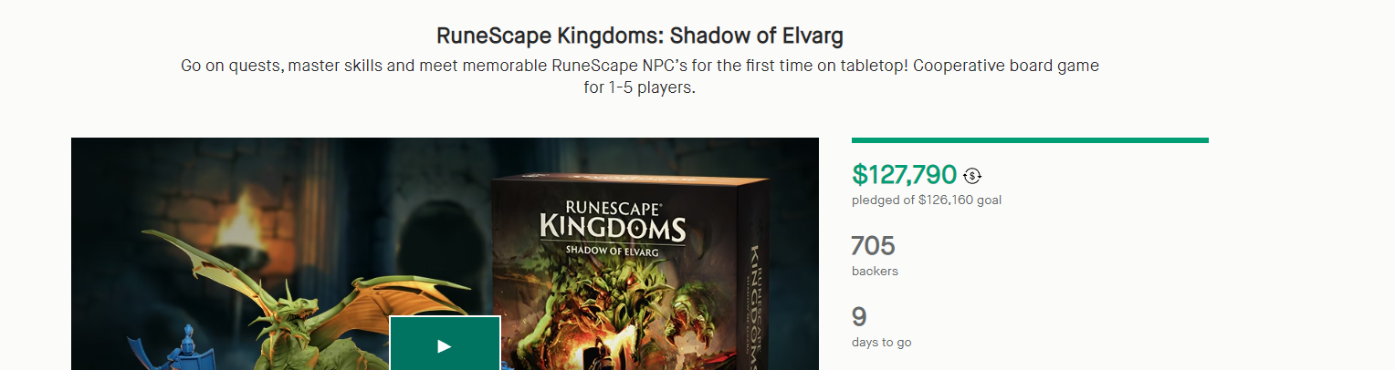Viewport: 1395px width, 370px height.
Task: Click the 705 backers count
Action: point(873,246)
